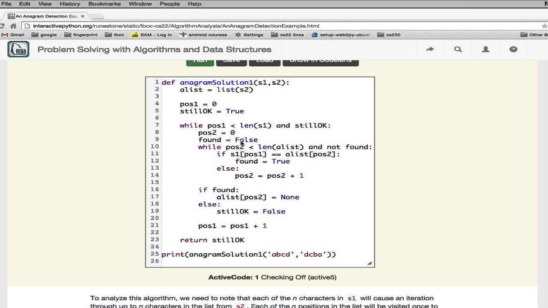
Task: Open Settings bookmark
Action: point(249,35)
